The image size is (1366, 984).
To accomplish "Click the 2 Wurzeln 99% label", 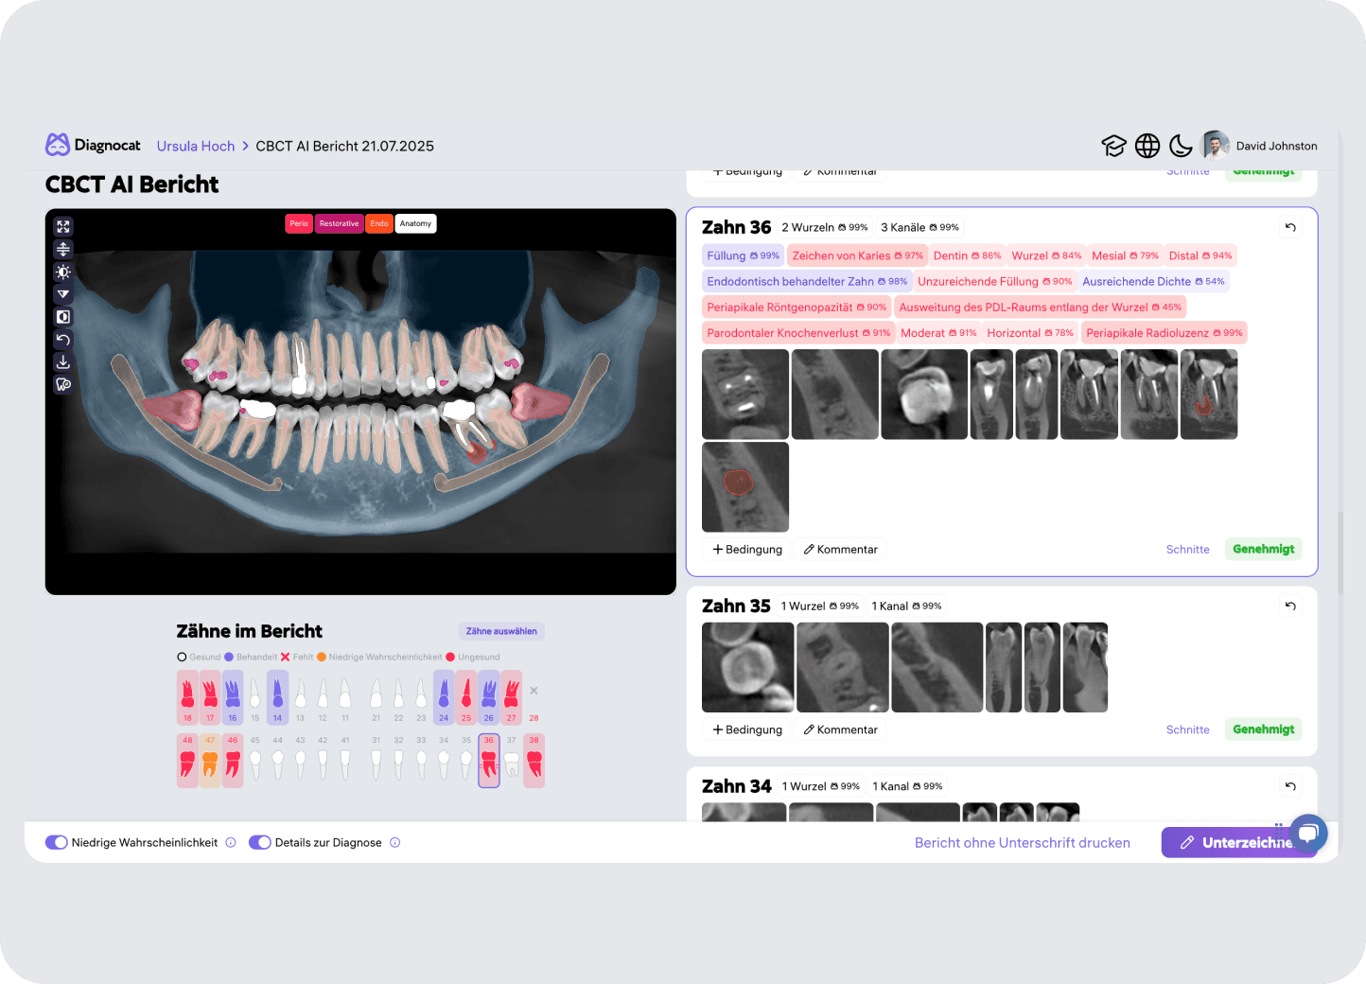I will pos(825,227).
